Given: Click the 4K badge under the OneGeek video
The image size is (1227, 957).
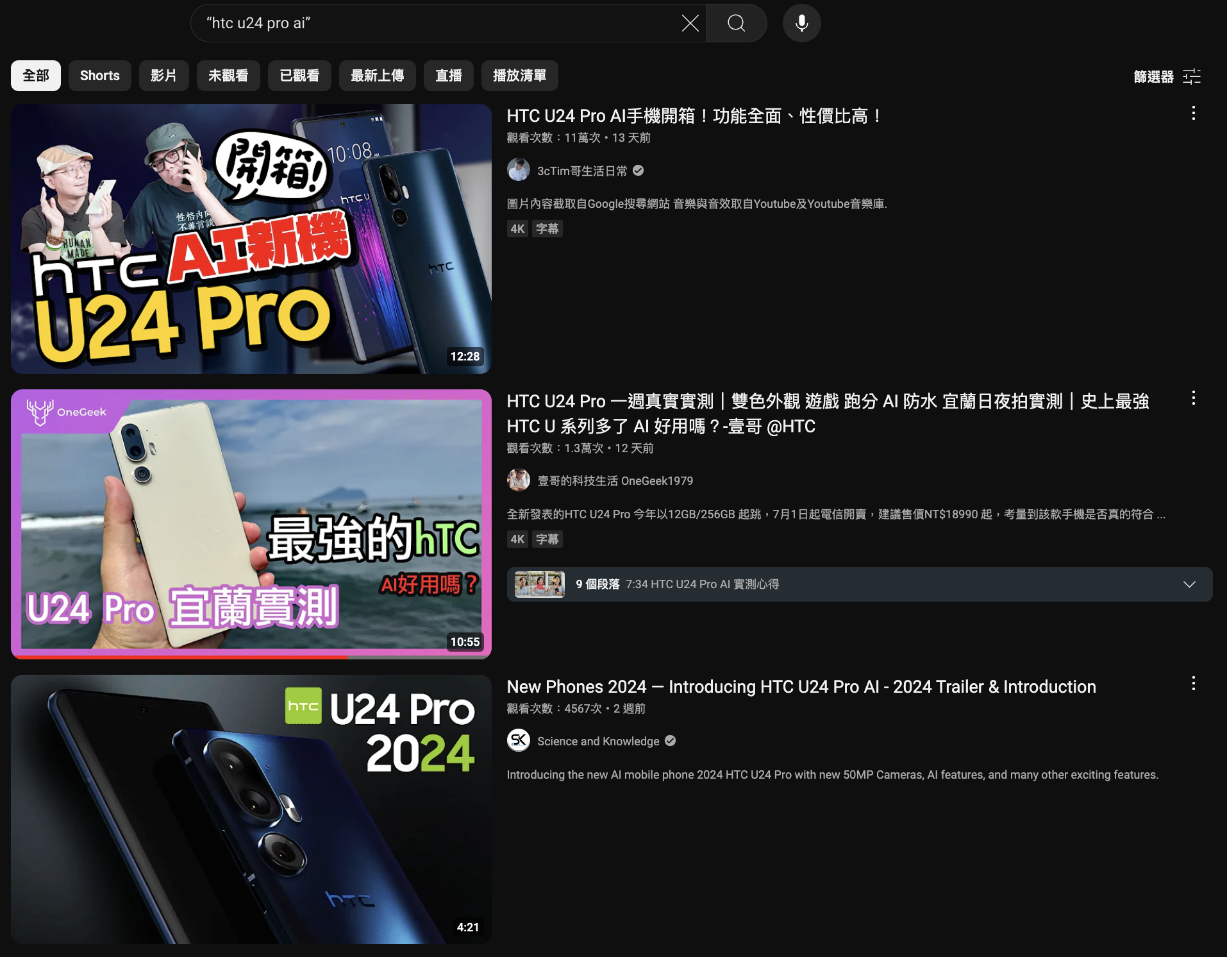Looking at the screenshot, I should 517,539.
